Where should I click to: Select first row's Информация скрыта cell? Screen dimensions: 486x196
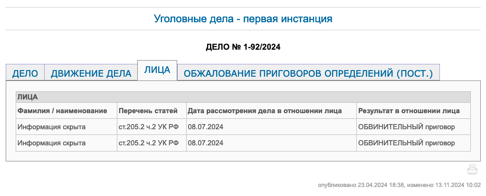coord(52,127)
